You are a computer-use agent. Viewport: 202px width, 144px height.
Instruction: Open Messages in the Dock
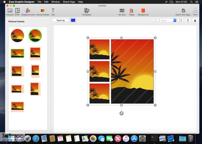(101, 139)
